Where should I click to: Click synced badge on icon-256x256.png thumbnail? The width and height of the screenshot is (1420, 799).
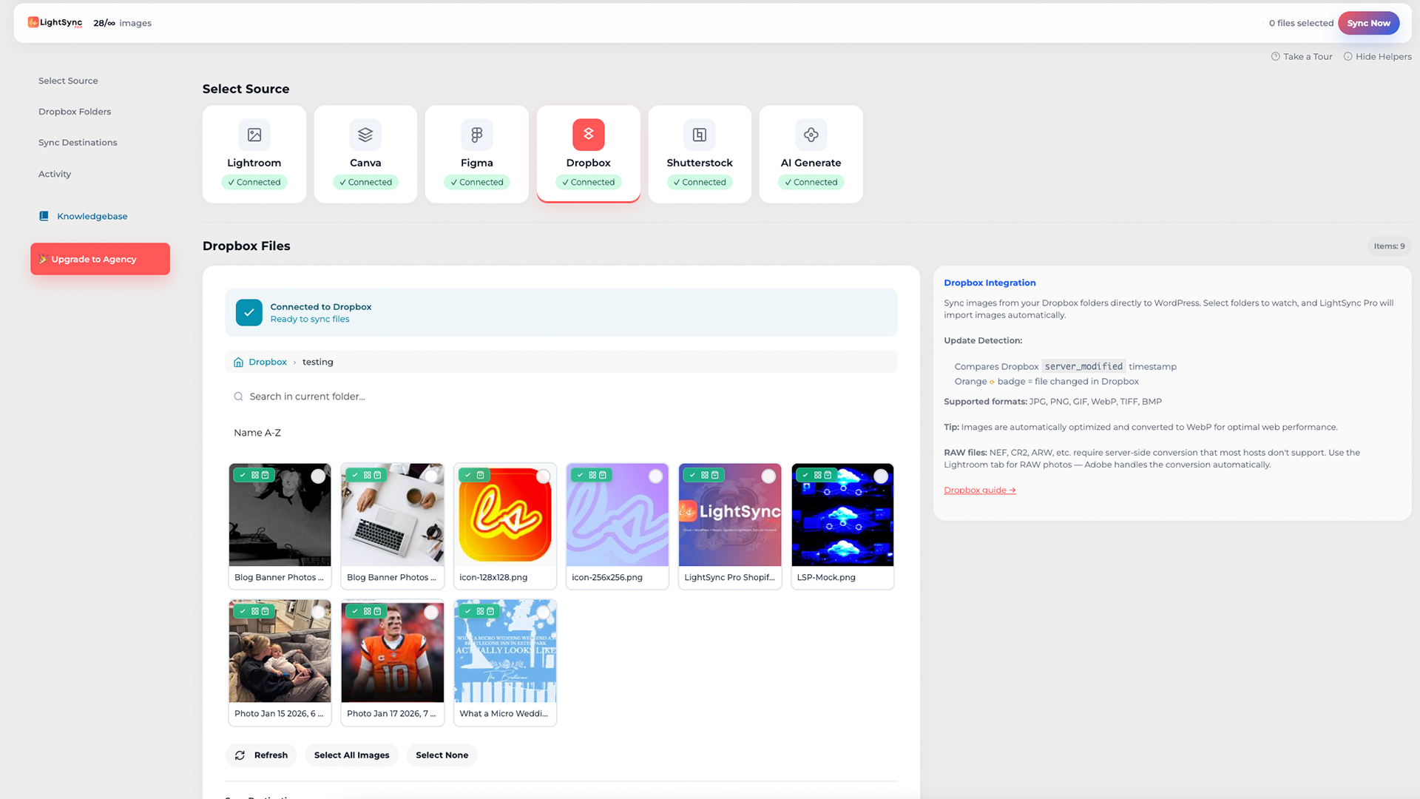tap(591, 475)
